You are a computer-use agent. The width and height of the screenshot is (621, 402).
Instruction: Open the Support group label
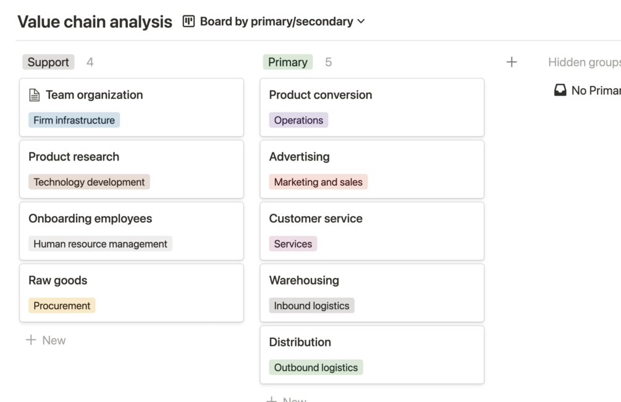pyautogui.click(x=48, y=62)
